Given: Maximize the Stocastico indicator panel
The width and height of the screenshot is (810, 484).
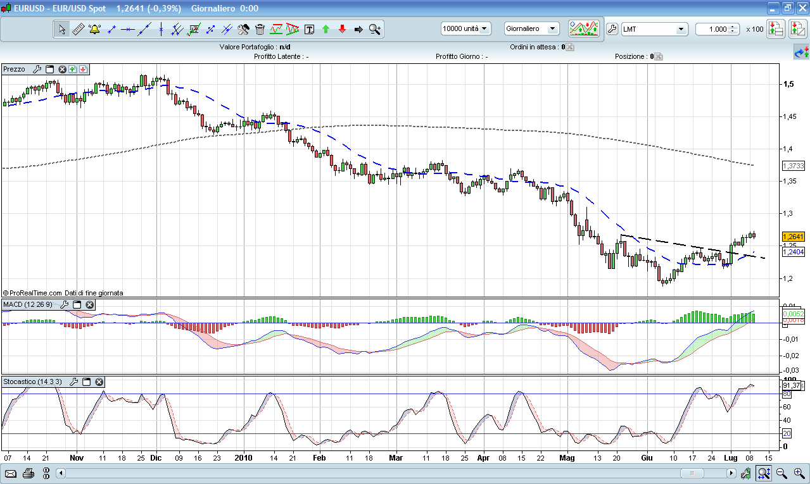Looking at the screenshot, I should click(x=87, y=382).
